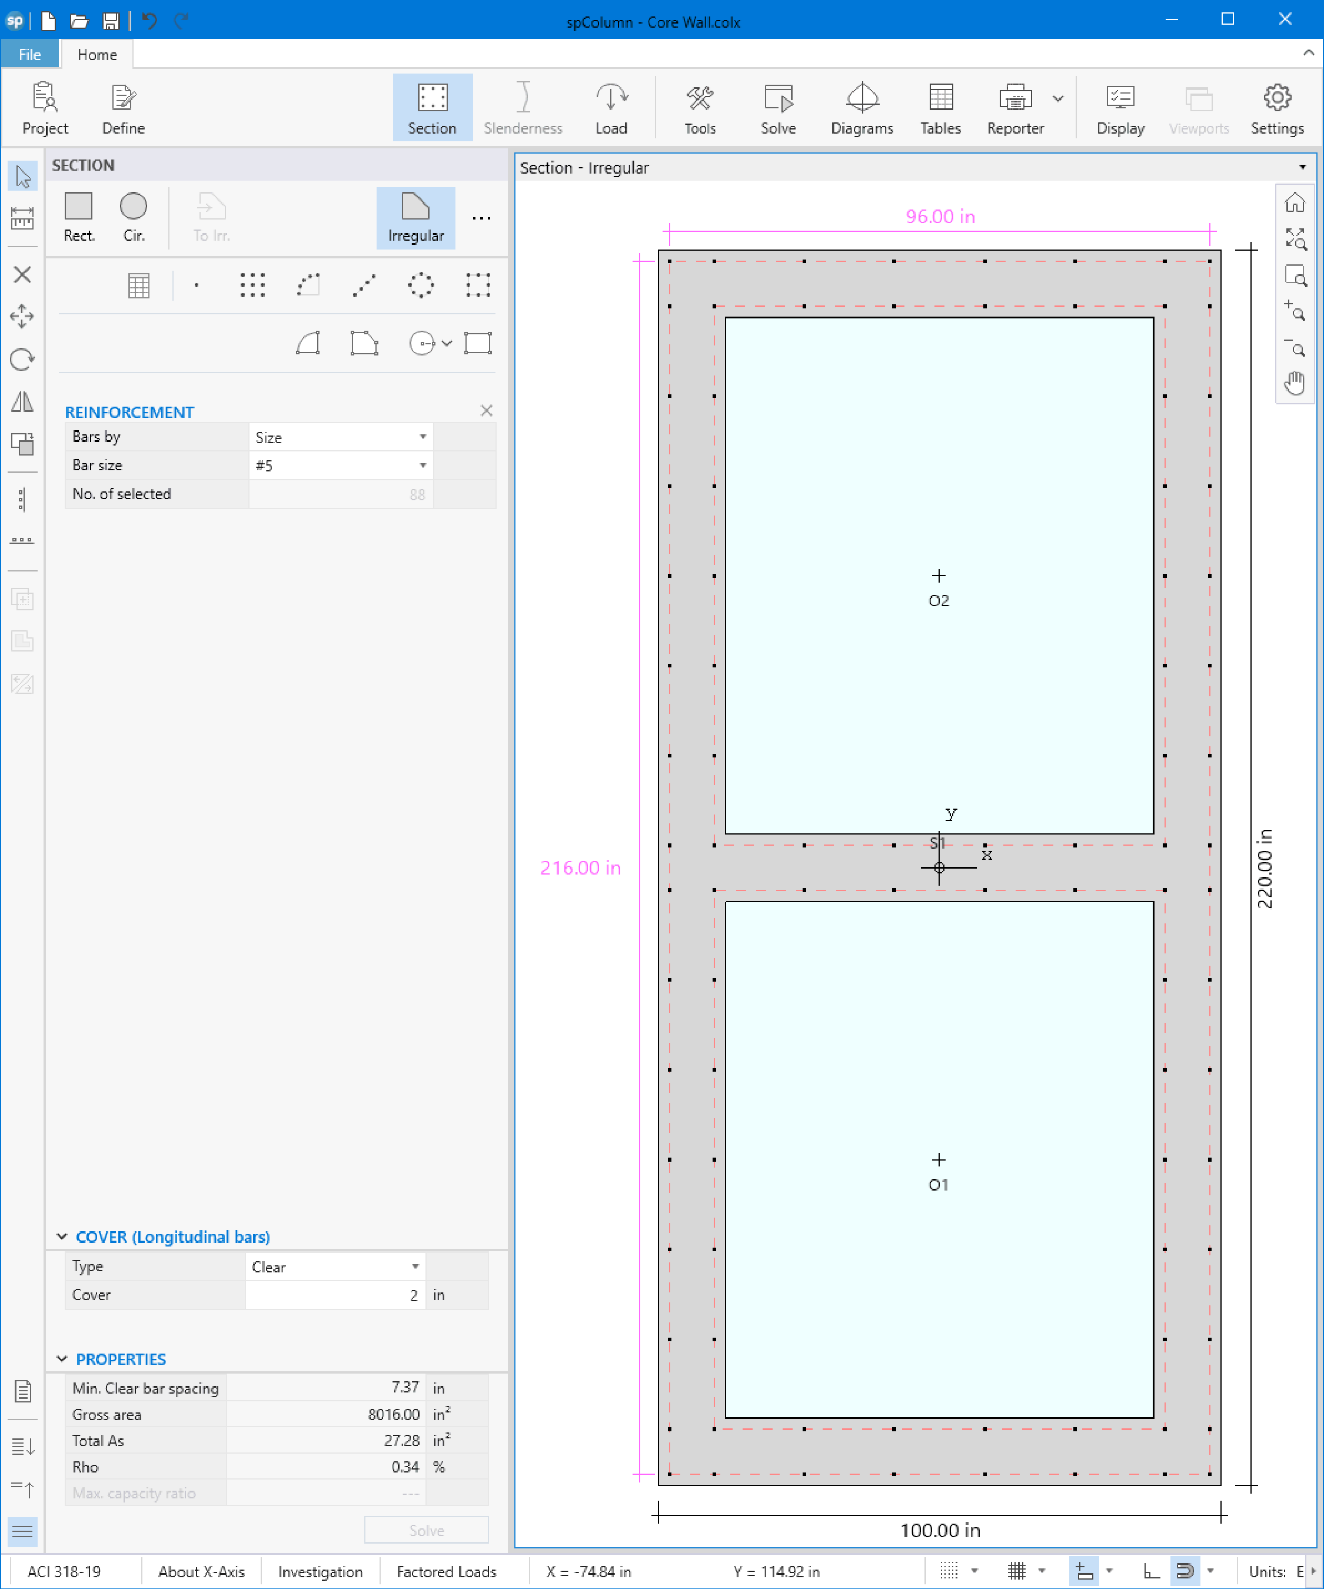Open the Display options
This screenshot has height=1589, width=1324.
(x=1120, y=108)
